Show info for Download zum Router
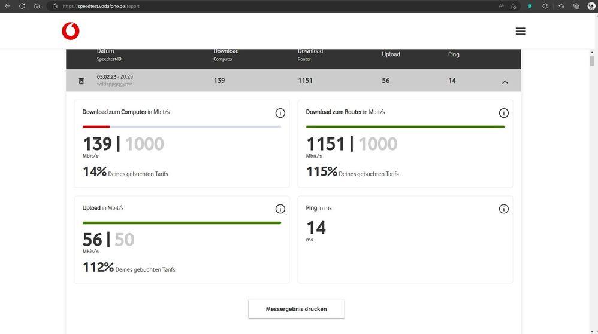The image size is (598, 334). click(503, 113)
